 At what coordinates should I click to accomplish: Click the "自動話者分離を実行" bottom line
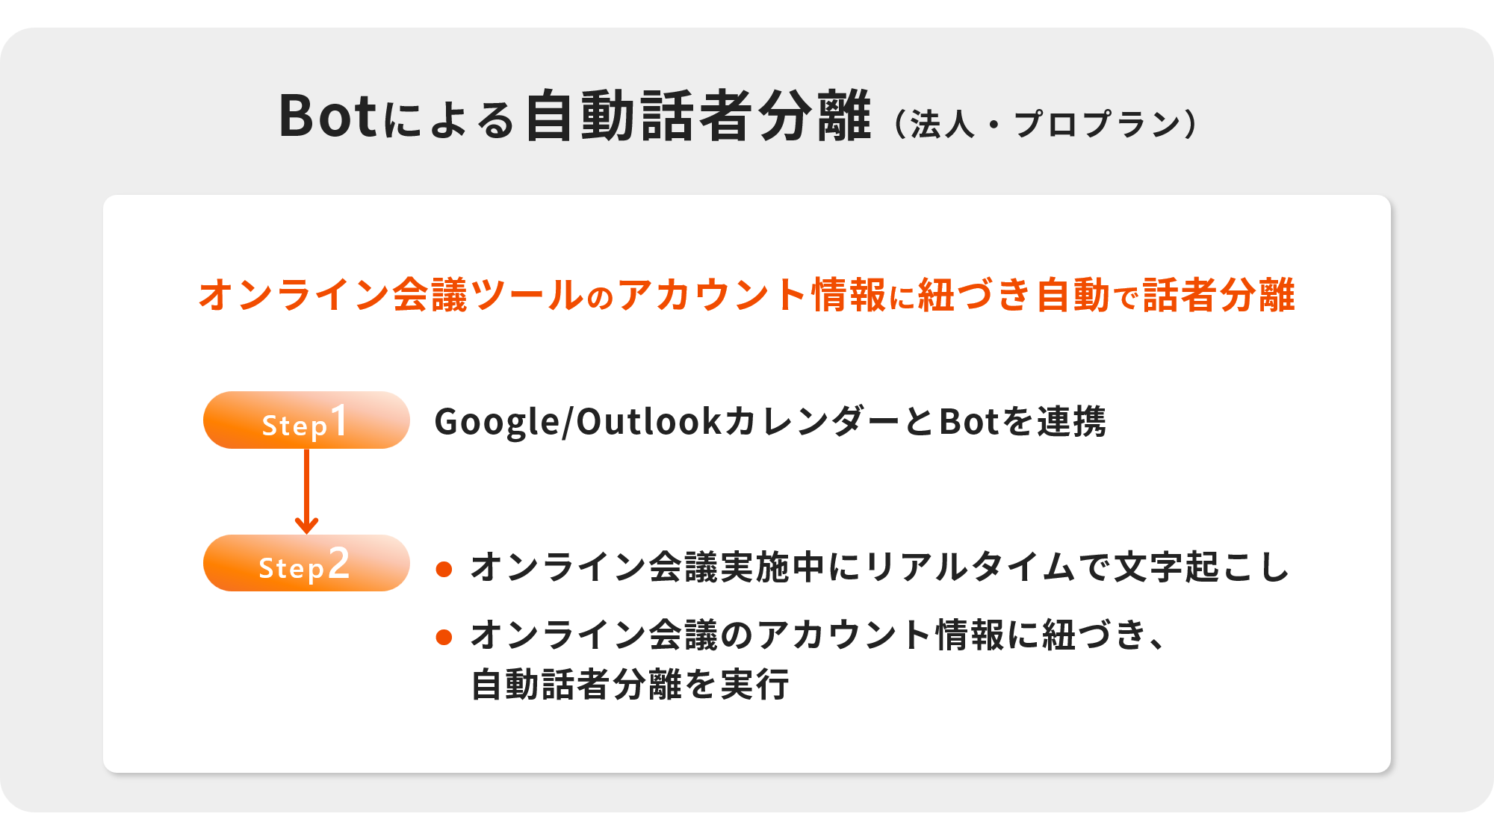630,685
